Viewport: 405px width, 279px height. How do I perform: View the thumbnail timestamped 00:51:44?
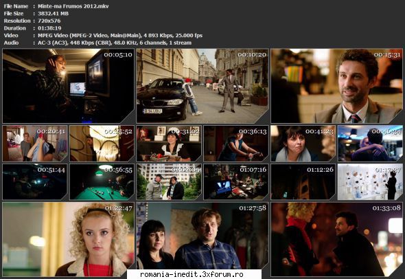35,182
